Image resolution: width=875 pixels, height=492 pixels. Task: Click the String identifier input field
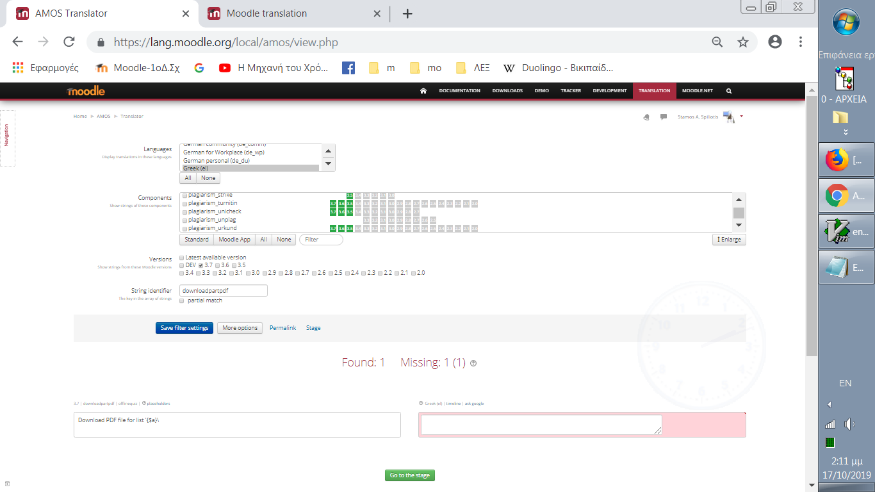224,291
